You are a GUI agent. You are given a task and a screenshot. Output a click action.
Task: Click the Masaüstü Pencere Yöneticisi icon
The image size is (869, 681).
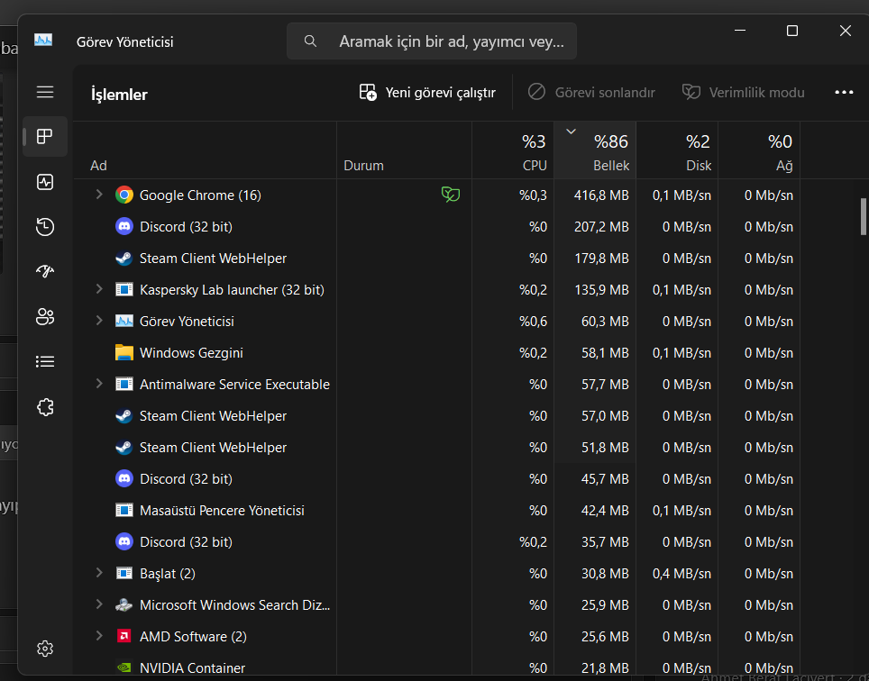point(124,511)
